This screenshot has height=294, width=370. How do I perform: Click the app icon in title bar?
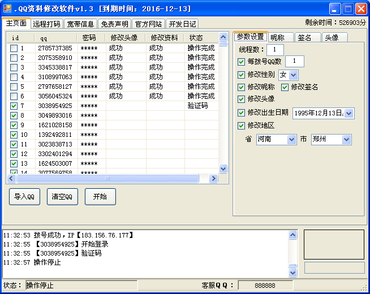pos(7,8)
